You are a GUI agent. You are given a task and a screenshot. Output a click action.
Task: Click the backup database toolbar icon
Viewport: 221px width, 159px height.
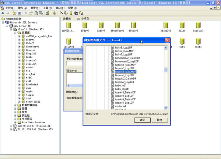coord(81,13)
